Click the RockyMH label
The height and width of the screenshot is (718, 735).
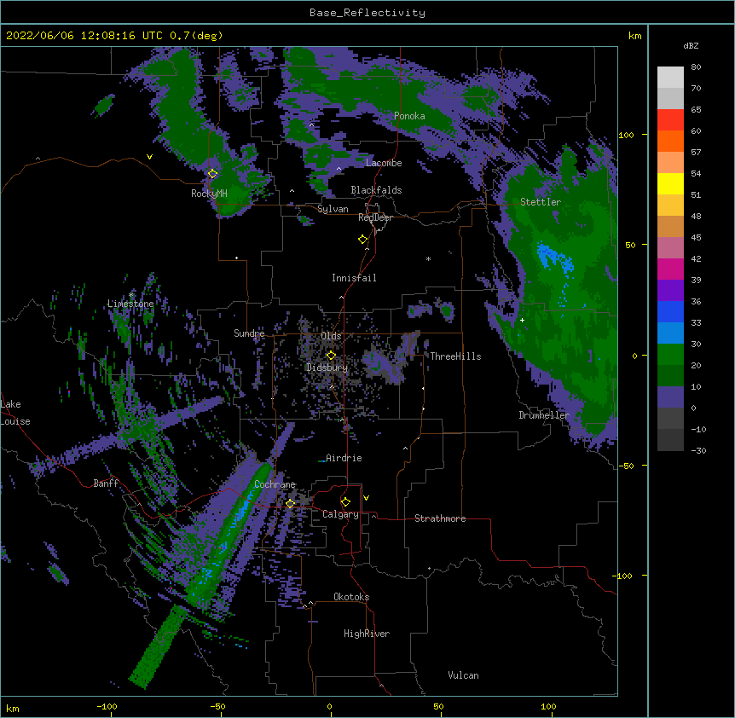click(209, 193)
